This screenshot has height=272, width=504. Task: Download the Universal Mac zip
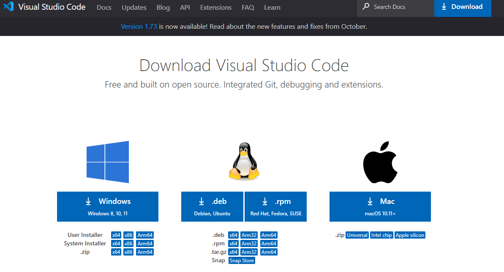(357, 235)
